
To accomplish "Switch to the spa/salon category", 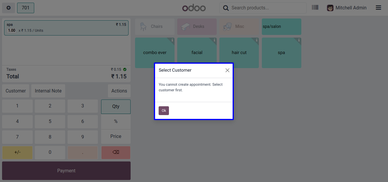I will 281,26.
